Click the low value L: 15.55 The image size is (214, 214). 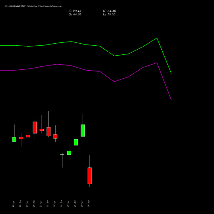click(x=109, y=15)
